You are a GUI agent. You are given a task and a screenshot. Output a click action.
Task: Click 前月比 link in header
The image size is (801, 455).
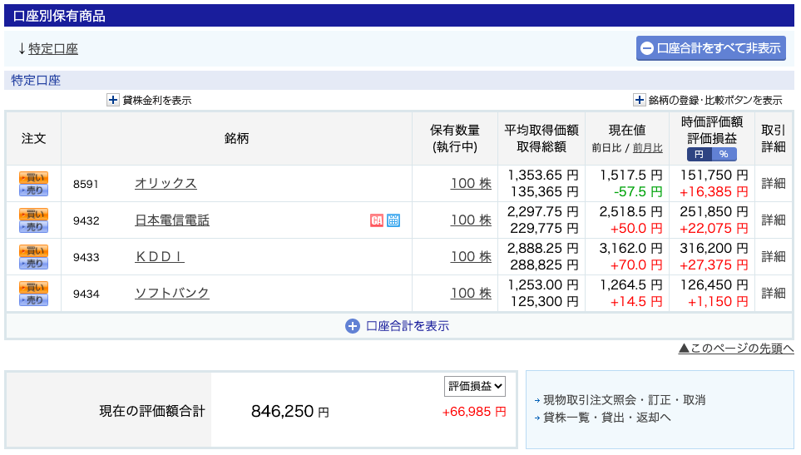point(647,148)
